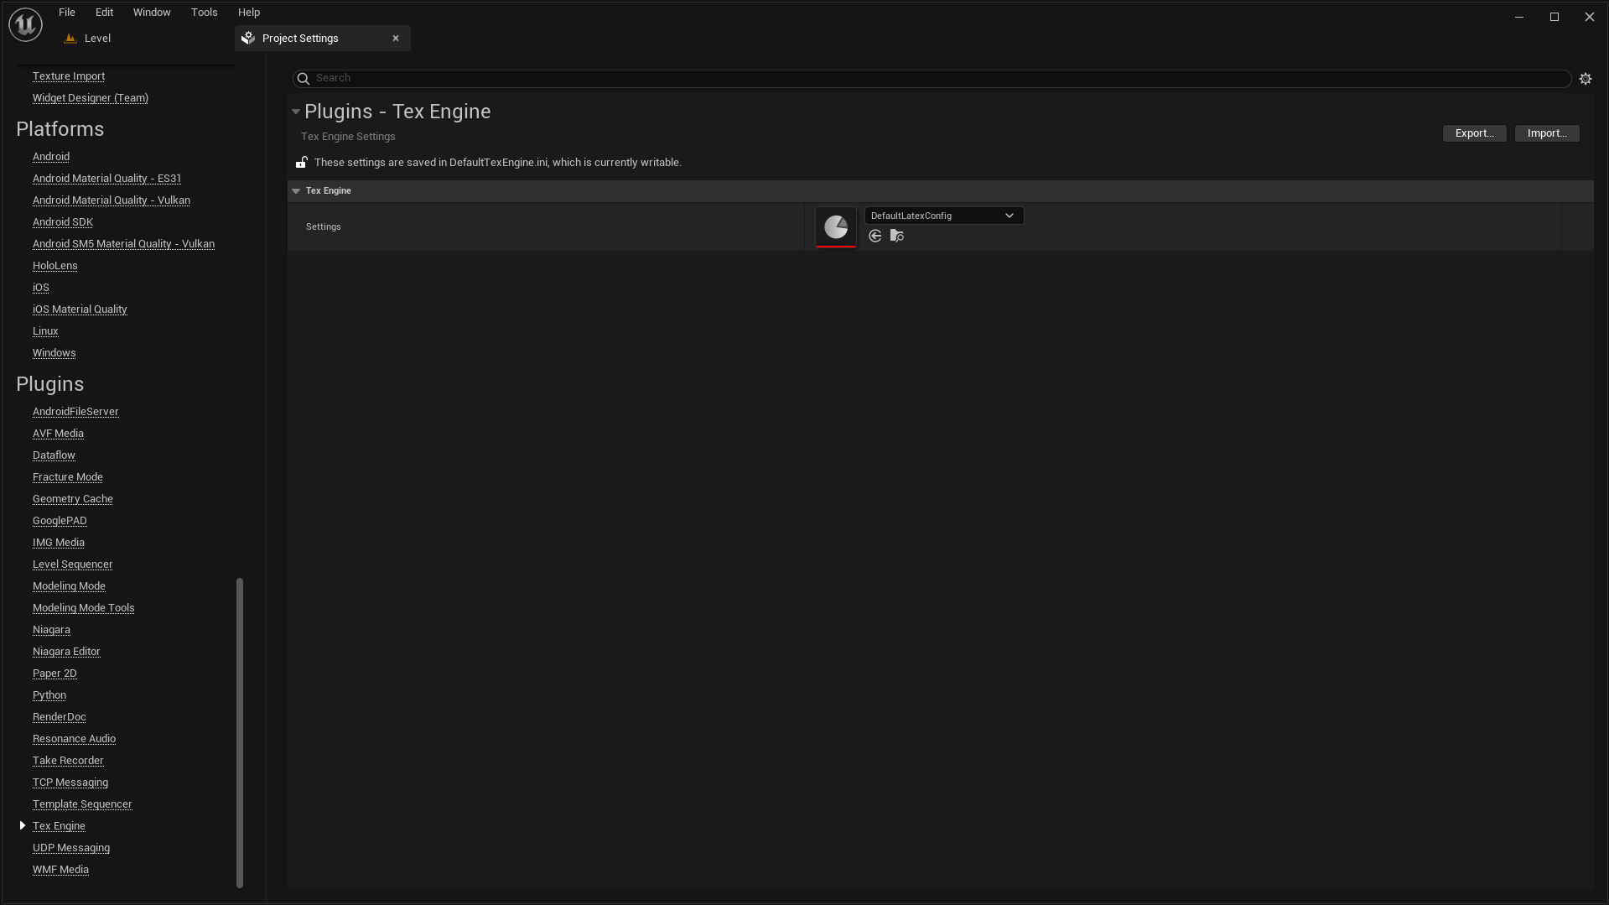The height and width of the screenshot is (905, 1609).
Task: Open Texture Import settings
Action: point(69,75)
